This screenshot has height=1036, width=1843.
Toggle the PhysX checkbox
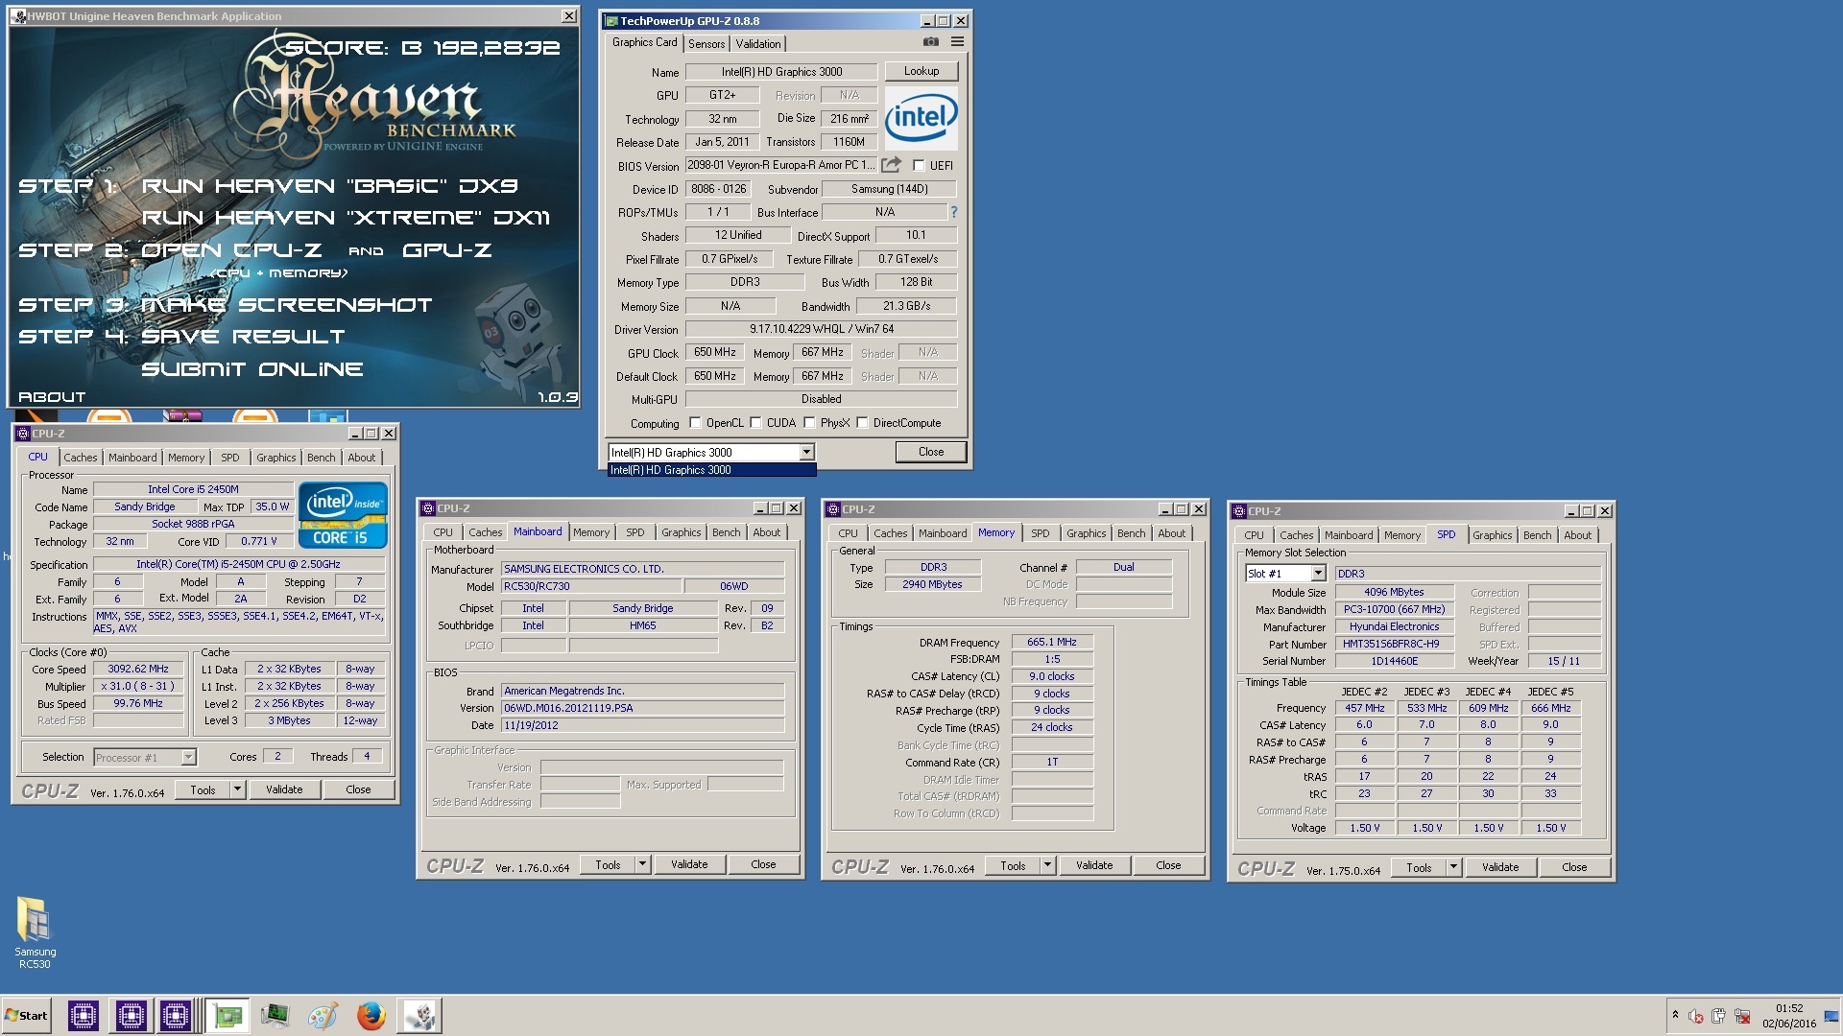coord(809,423)
